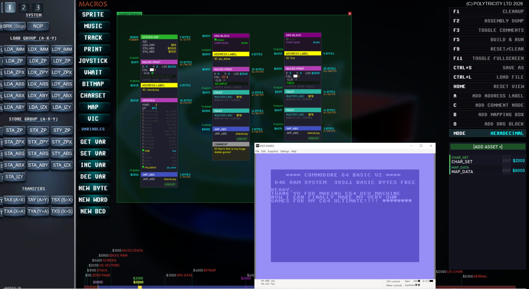The image size is (529, 289).
Task: Toggle PROXY in the $6000 ORG BLOCK
Action: [x=287, y=39]
